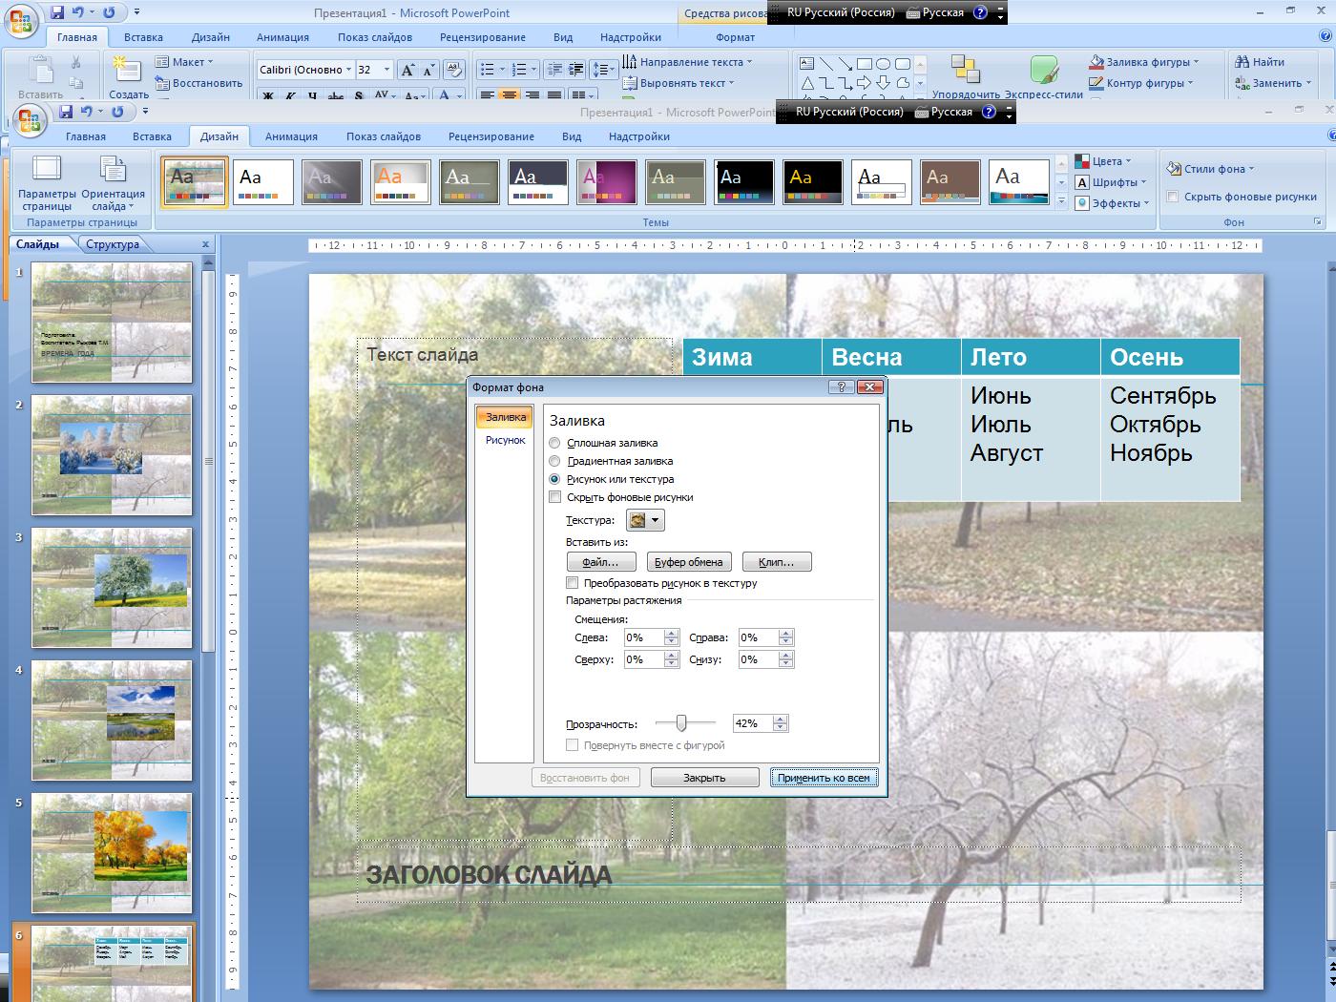The width and height of the screenshot is (1336, 1002).
Task: Select slide 5 thumbnail with autumn trees
Action: [112, 853]
